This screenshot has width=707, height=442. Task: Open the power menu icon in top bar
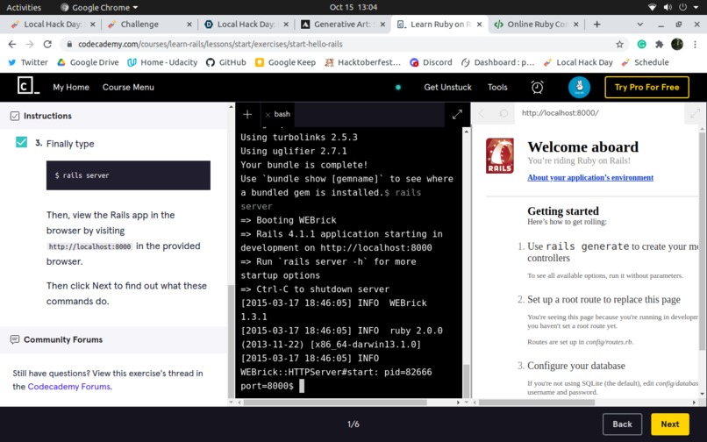682,7
